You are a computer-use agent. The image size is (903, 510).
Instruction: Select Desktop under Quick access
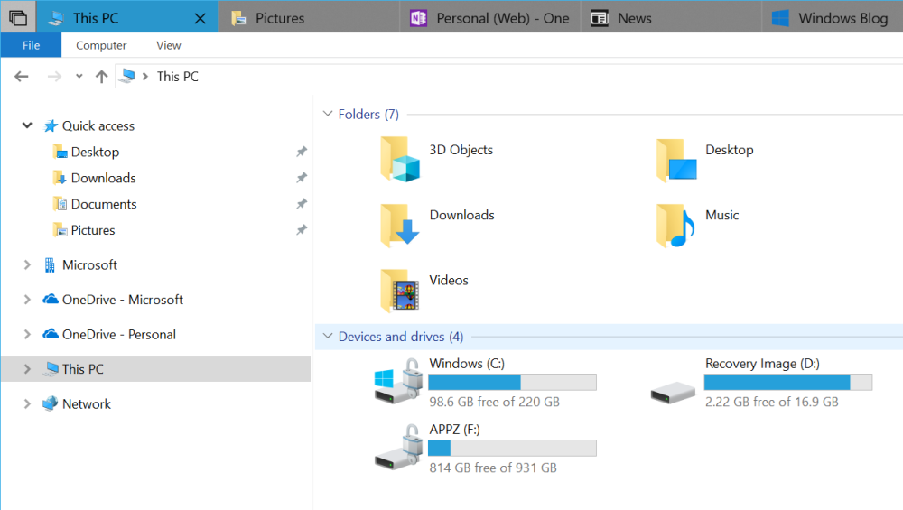95,152
